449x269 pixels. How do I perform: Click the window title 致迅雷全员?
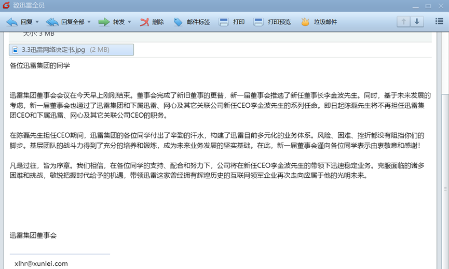tap(29, 5)
